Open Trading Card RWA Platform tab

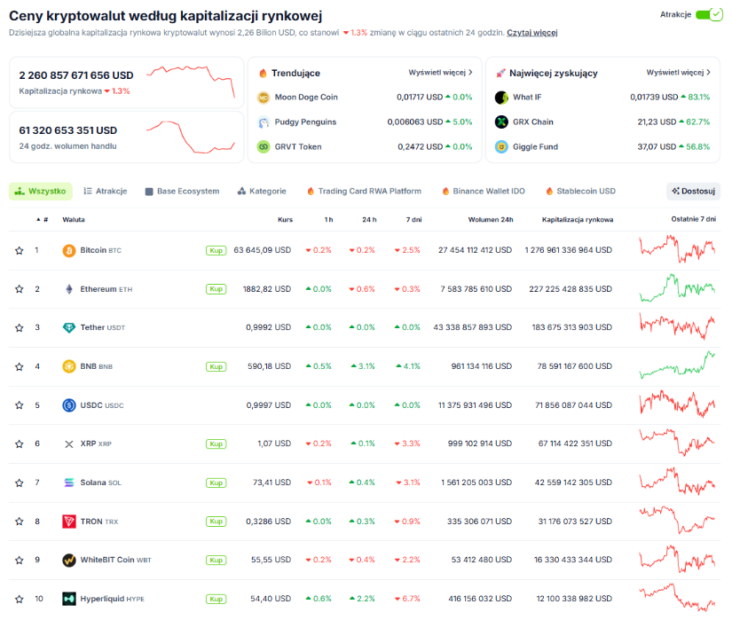[x=364, y=192]
